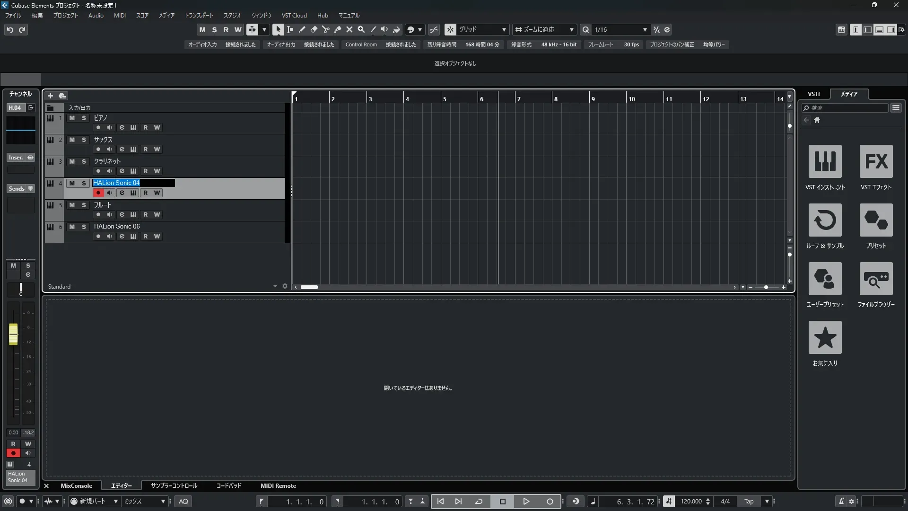Screen dimensions: 908x511
Task: Open the VST Effects media tile
Action: coord(876,161)
